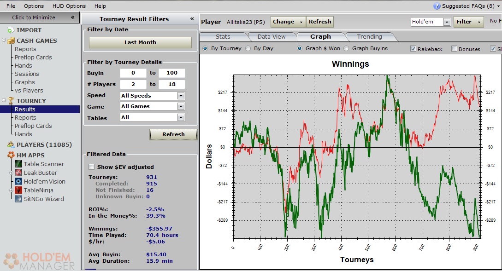Click the LeakBuster app icon
The width and height of the screenshot is (502, 271).
[18, 173]
